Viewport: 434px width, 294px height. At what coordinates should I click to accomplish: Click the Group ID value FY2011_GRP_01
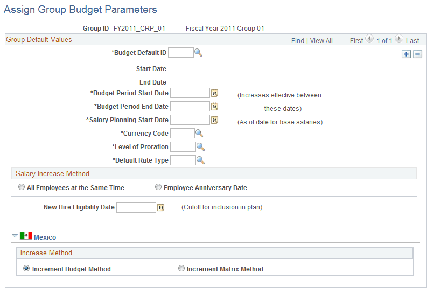coord(139,29)
